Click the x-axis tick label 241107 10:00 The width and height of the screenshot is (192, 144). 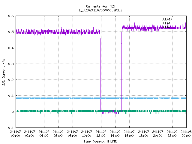point(87,134)
